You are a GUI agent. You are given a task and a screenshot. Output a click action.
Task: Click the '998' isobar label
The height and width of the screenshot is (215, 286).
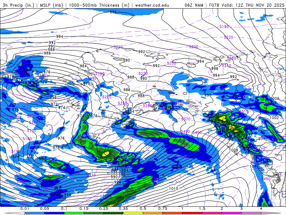tap(68, 195)
